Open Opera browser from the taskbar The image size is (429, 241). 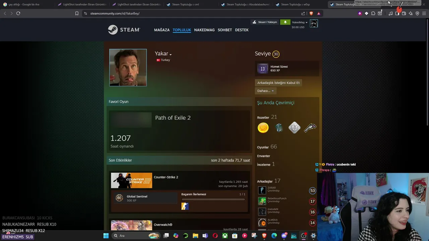click(x=215, y=236)
